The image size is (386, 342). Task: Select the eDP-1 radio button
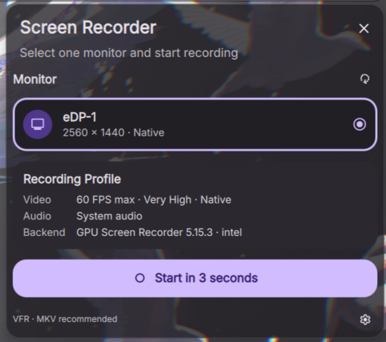359,125
